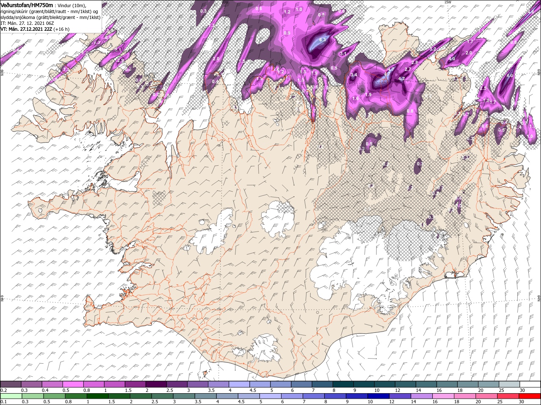The width and height of the screenshot is (541, 405).
Task: Click the 3.2 precipitation value on the map
Action: tap(432, 49)
